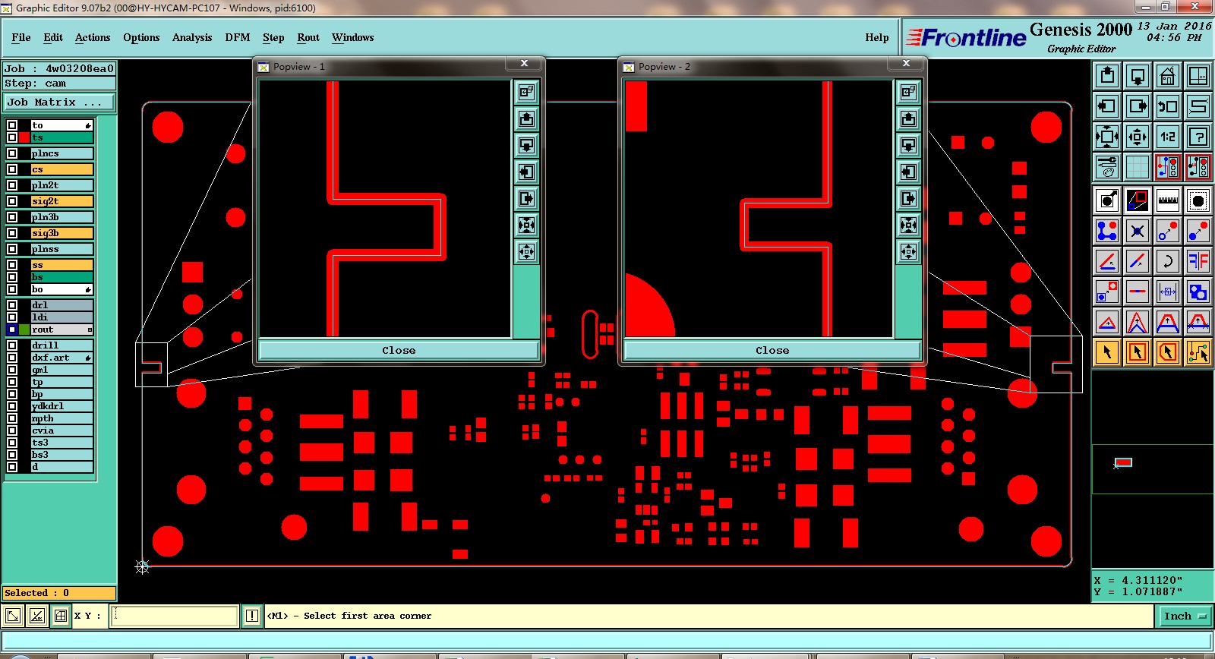Click the dotted circle feature selection icon
The image size is (1215, 659).
click(1198, 200)
